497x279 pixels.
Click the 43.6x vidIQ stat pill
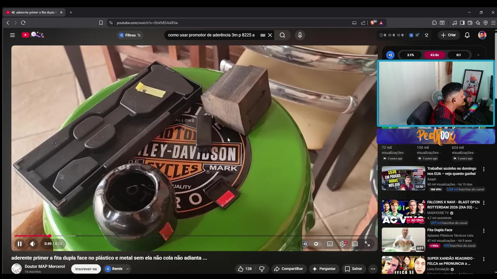(x=434, y=55)
